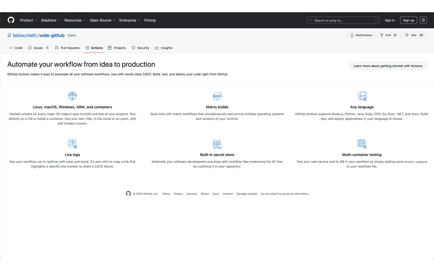Viewport: 434px width, 271px height.
Task: Click the Notifications button
Action: (x=361, y=35)
